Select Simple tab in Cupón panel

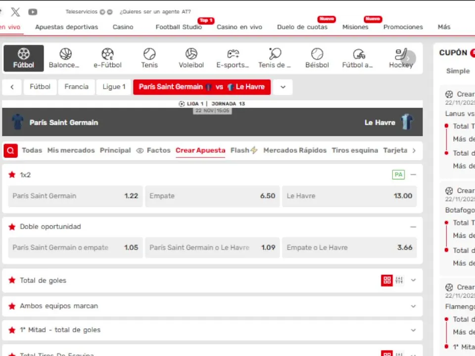[458, 71]
